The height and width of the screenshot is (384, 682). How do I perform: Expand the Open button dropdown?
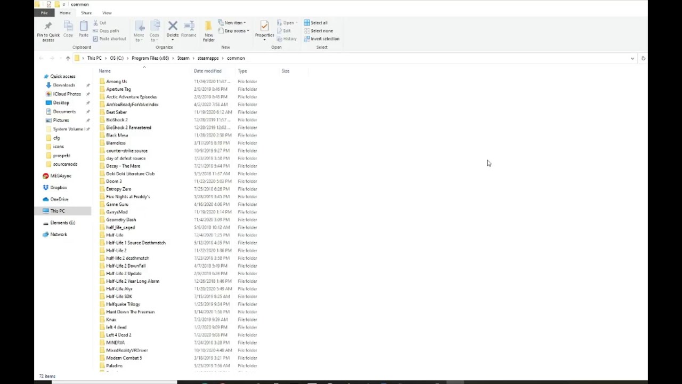click(296, 23)
